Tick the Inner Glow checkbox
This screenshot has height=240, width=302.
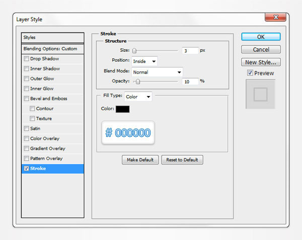tap(26, 89)
